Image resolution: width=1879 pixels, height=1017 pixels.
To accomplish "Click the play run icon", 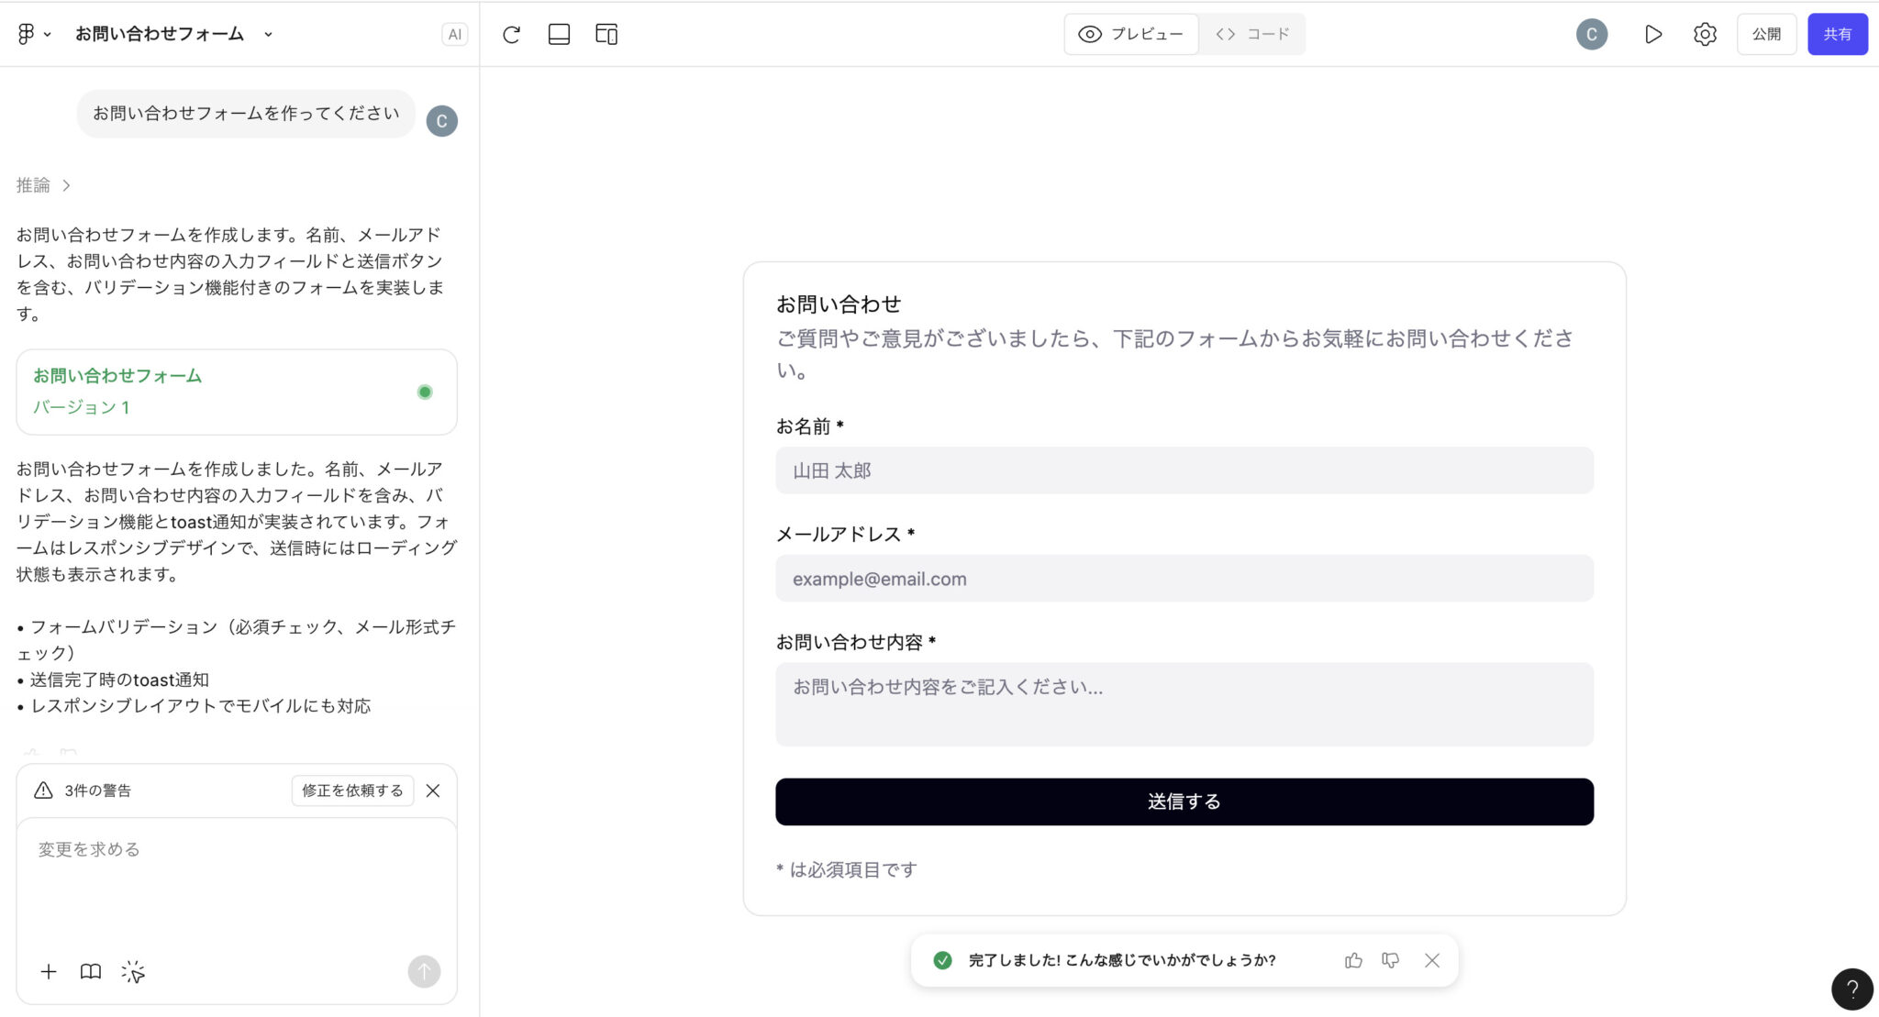I will pyautogui.click(x=1653, y=35).
